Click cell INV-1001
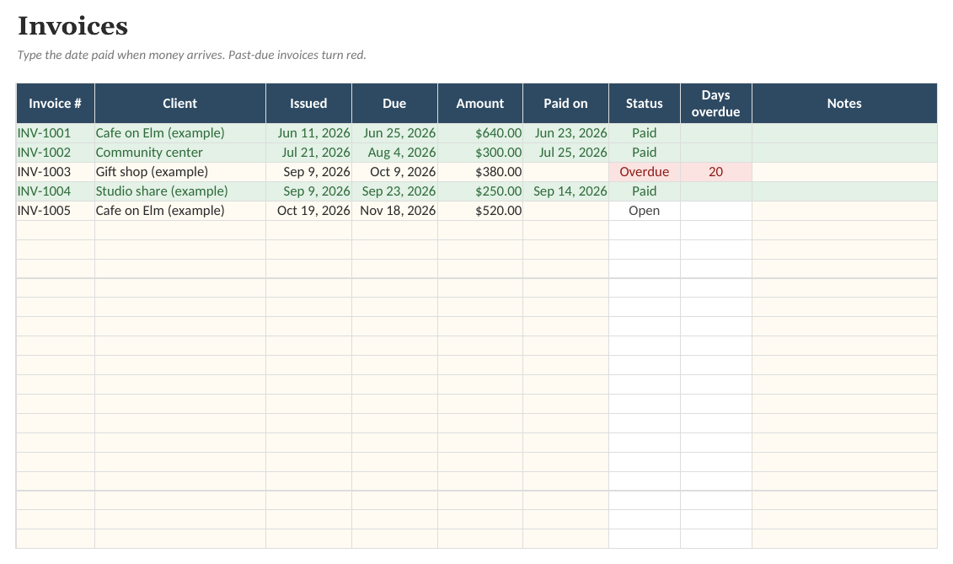Screen dimensions: 953x564 (56, 132)
